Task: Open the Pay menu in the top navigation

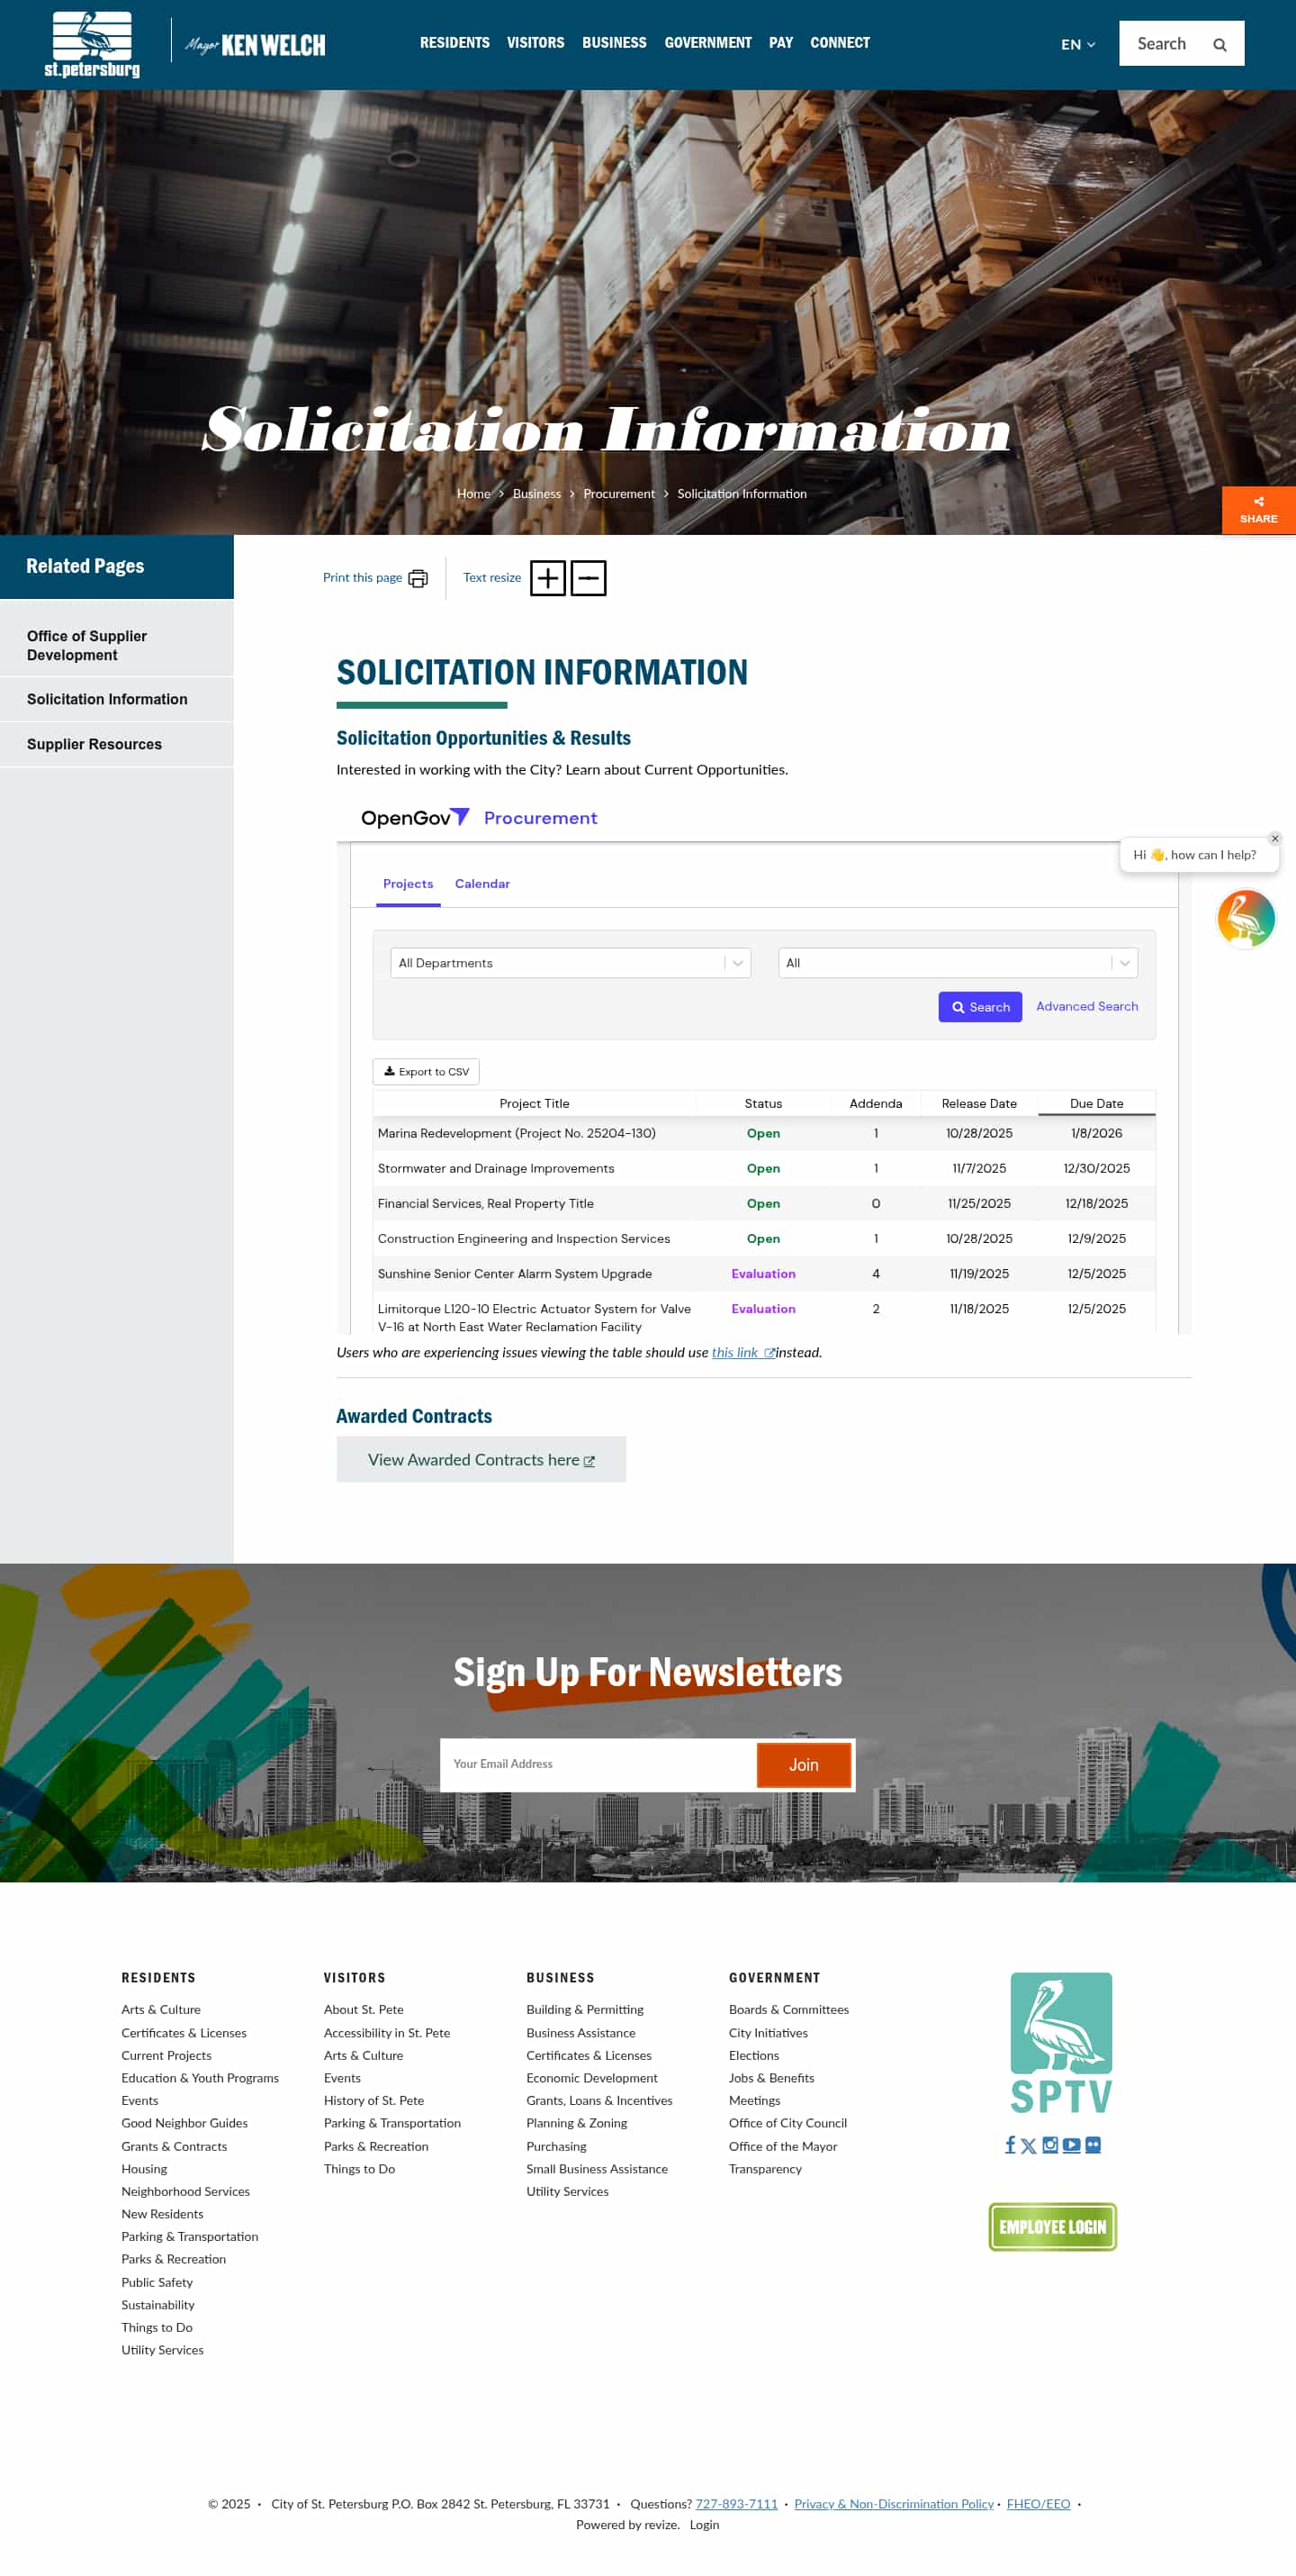Action: tap(780, 43)
